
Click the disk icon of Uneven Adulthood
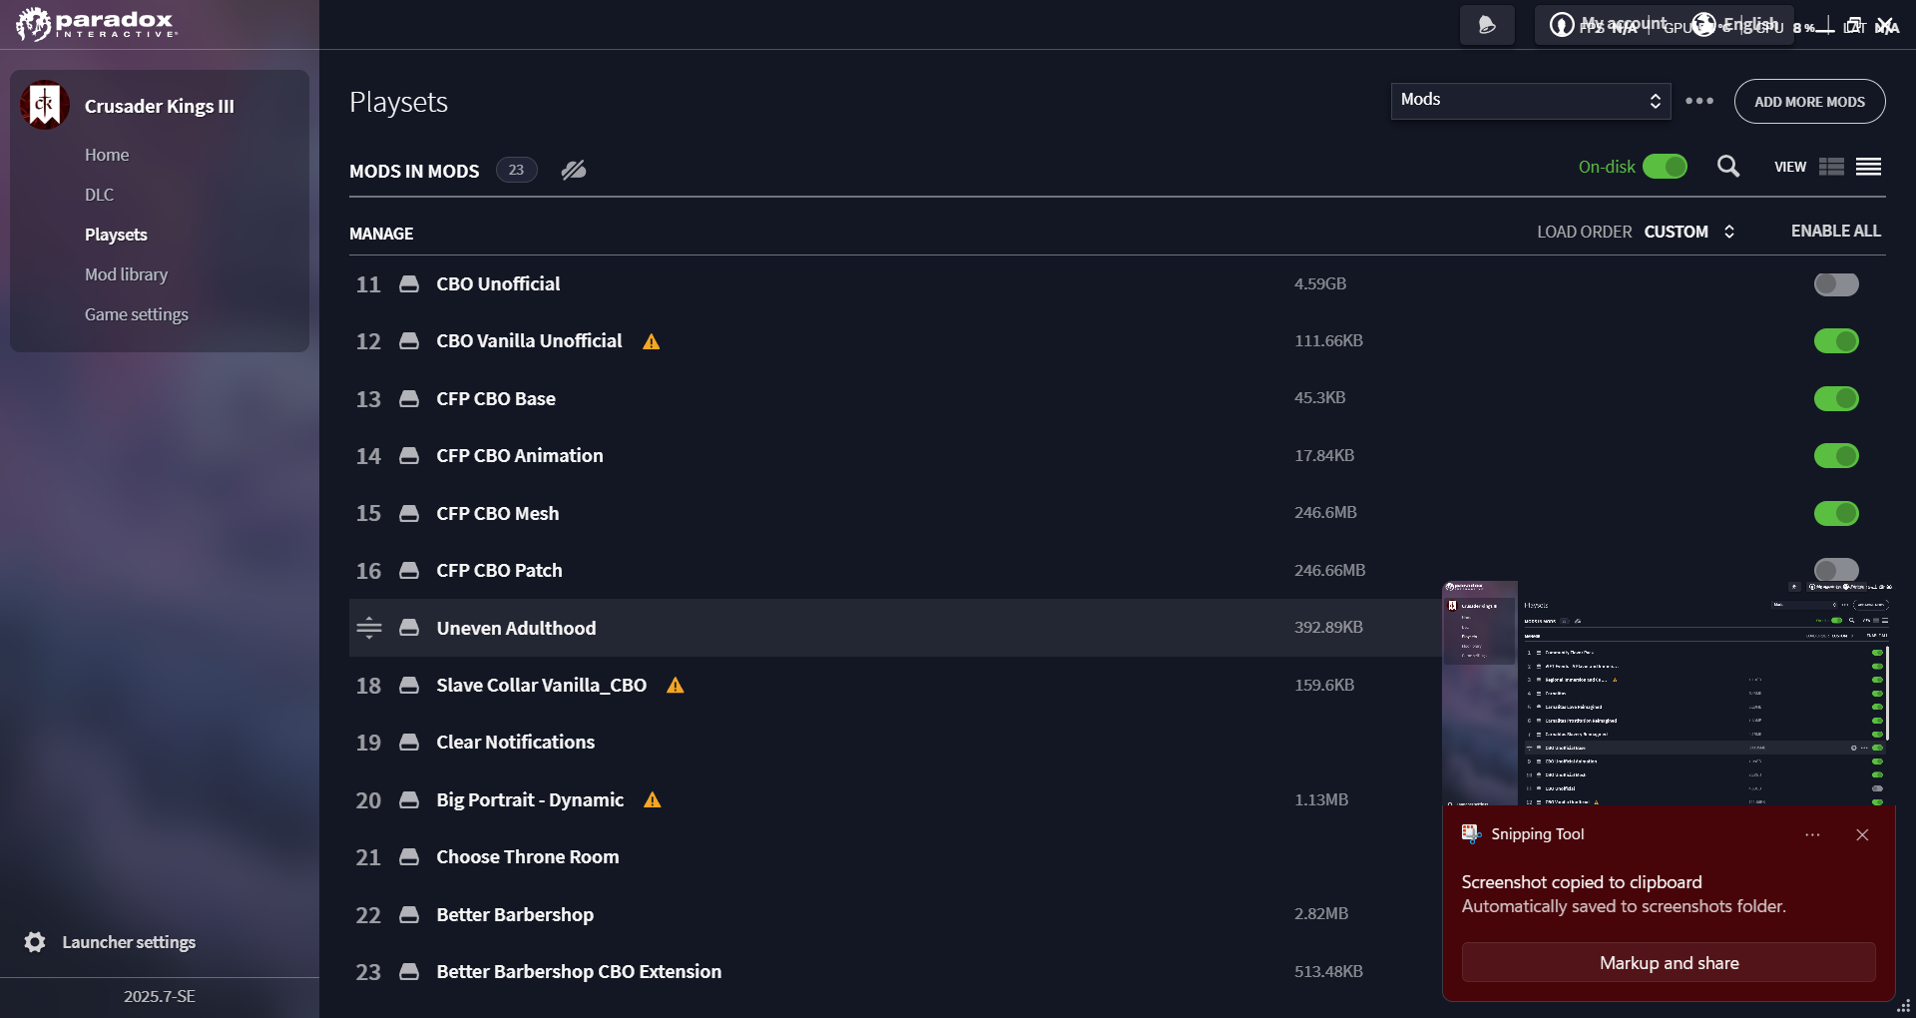pyautogui.click(x=409, y=628)
